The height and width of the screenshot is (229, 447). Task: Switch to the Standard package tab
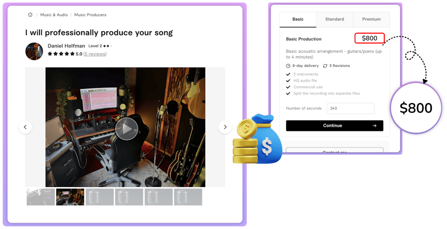tap(335, 19)
